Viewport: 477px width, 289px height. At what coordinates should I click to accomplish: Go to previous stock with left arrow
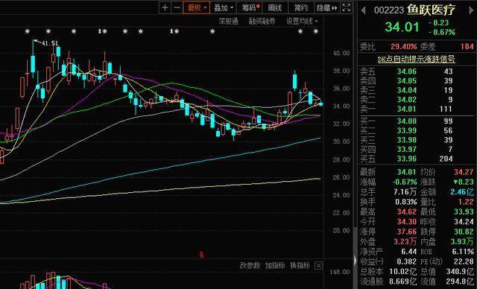pos(363,10)
